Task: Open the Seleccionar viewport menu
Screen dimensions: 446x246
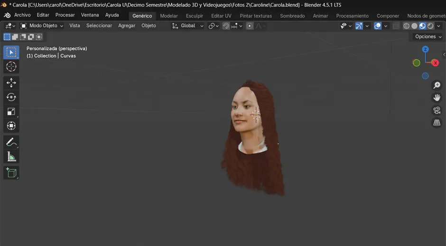Action: coord(99,26)
